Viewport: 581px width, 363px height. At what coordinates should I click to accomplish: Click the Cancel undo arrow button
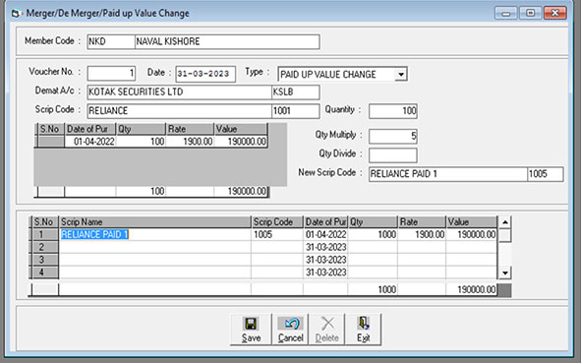point(291,330)
